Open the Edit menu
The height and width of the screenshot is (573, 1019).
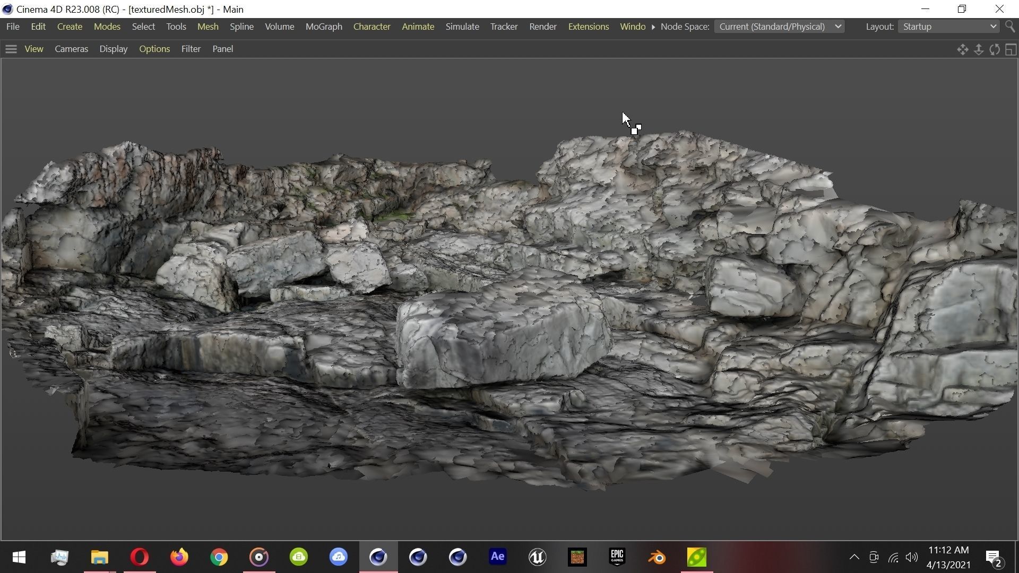38,27
